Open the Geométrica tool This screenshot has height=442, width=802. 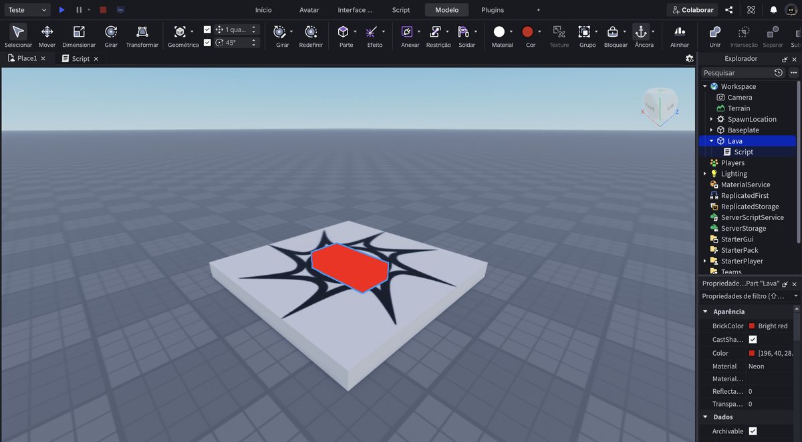[180, 36]
